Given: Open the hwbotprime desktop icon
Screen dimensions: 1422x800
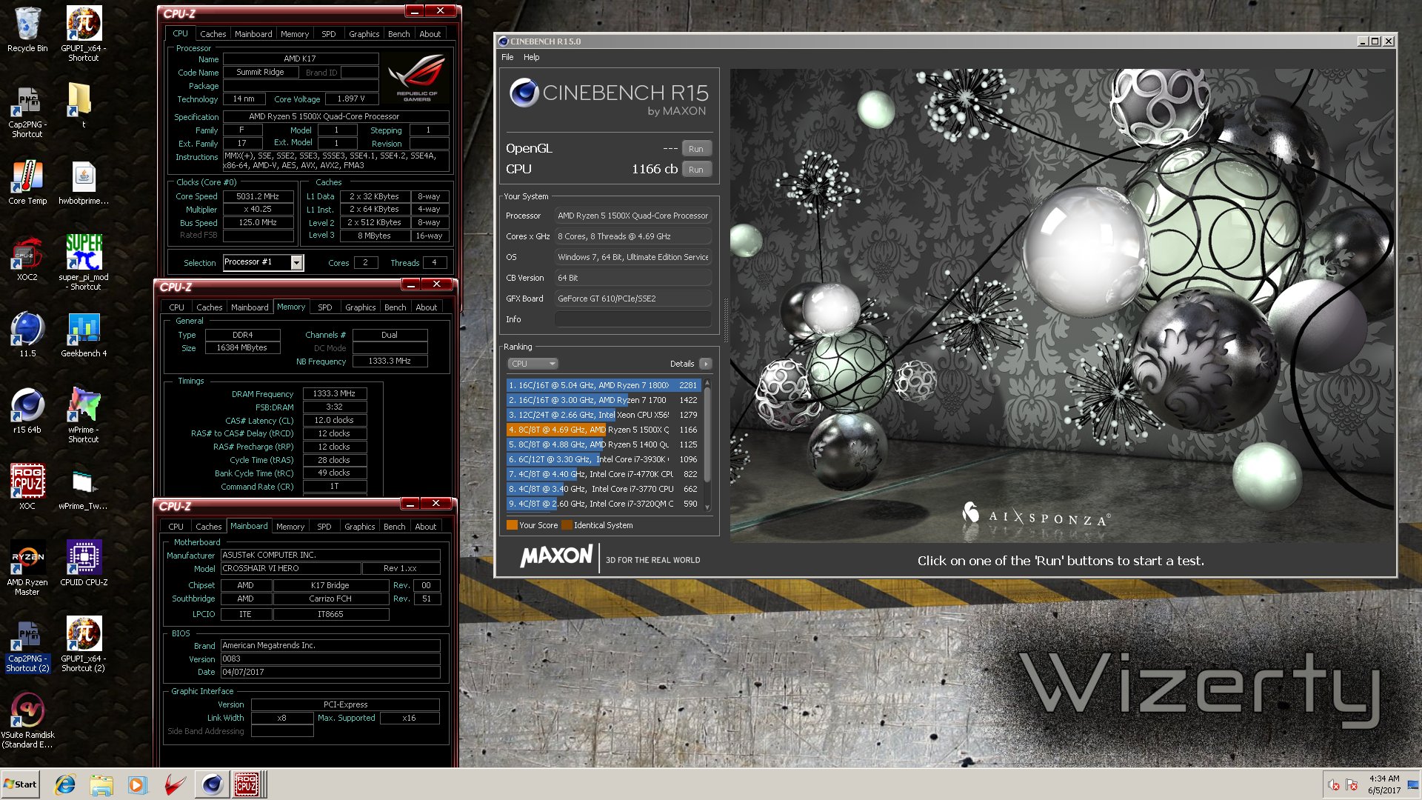Looking at the screenshot, I should tap(84, 182).
